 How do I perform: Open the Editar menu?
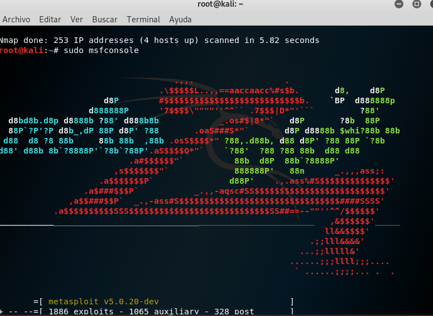coord(50,20)
